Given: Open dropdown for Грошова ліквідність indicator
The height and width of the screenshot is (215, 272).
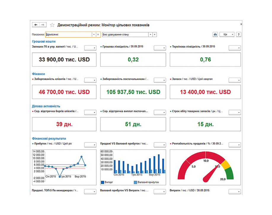Looking at the screenshot, I should pyautogui.click(x=160, y=48).
